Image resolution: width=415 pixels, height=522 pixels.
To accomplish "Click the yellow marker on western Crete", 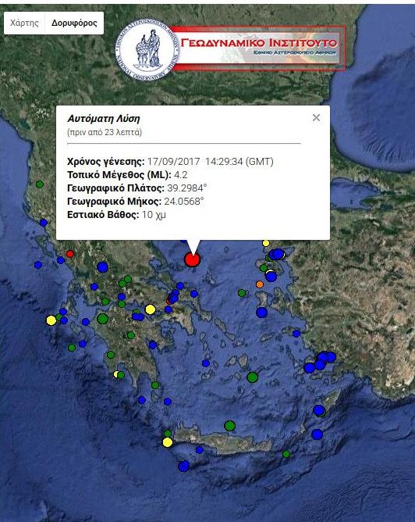I will click(168, 442).
